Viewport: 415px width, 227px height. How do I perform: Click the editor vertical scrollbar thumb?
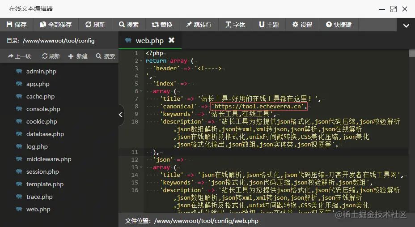412,53
